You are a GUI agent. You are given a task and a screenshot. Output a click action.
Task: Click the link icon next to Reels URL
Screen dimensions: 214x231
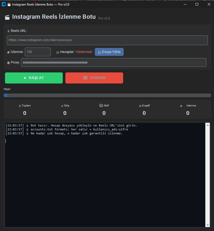(8, 31)
